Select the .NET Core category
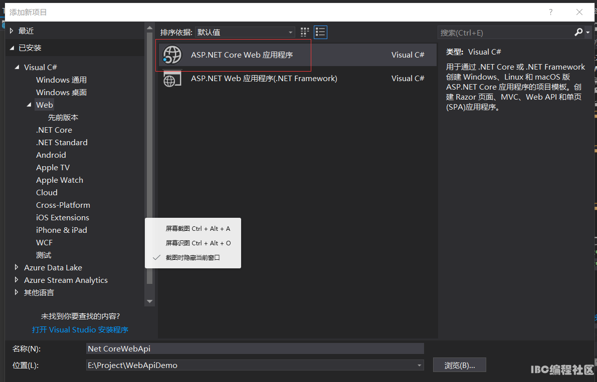This screenshot has height=382, width=597. point(54,130)
